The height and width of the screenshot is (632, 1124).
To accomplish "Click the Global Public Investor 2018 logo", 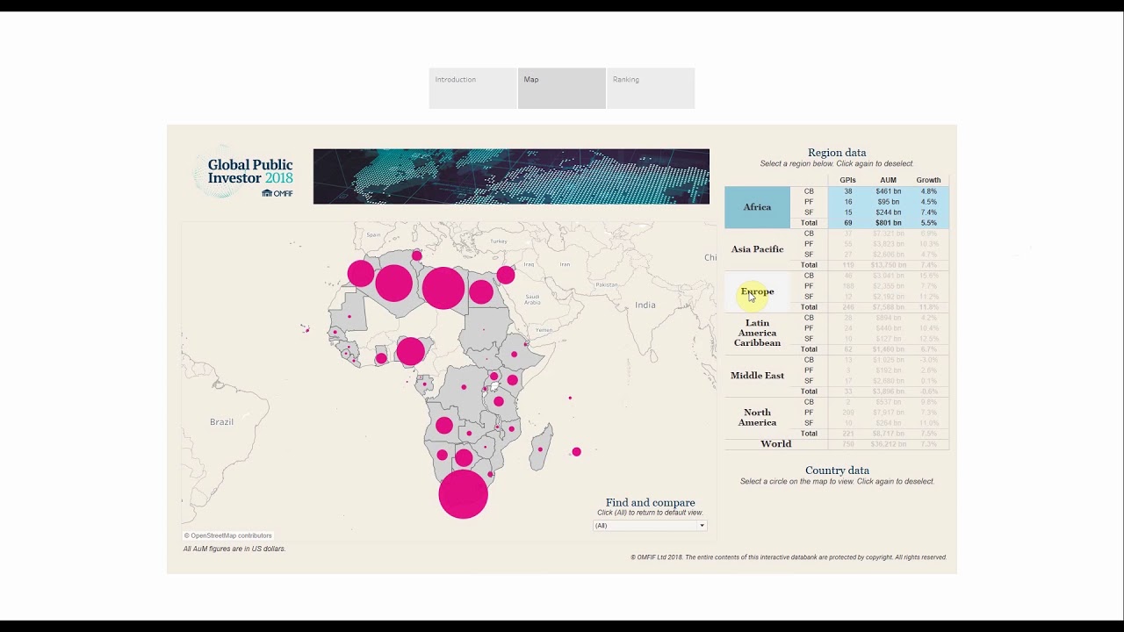I will click(x=244, y=173).
